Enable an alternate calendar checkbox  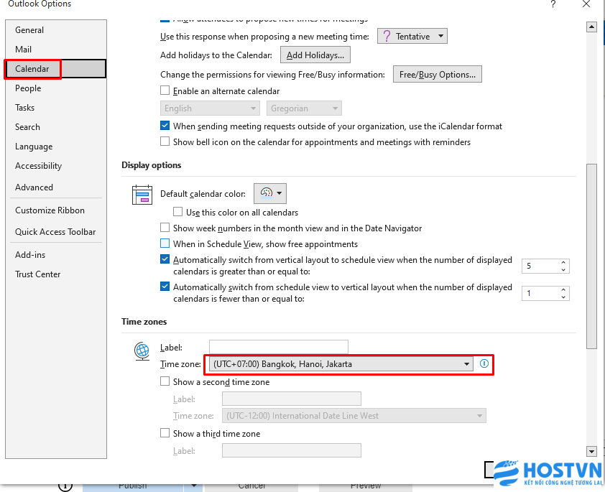(x=165, y=90)
